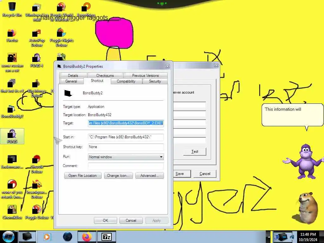Select the Peggle Nights Deluxe icon
The width and height of the screenshot is (324, 243).
(x=62, y=38)
